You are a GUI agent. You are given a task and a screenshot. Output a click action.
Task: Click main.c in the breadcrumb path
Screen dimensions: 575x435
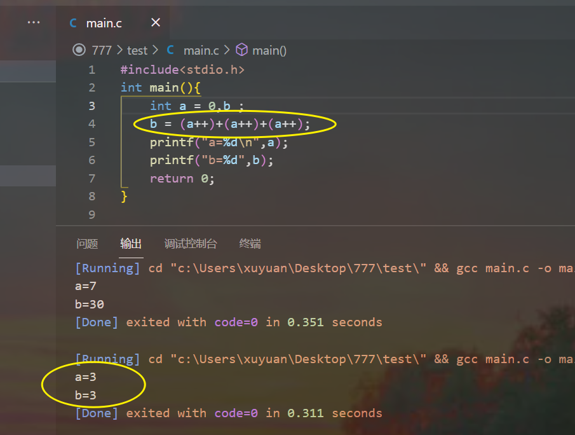(201, 50)
